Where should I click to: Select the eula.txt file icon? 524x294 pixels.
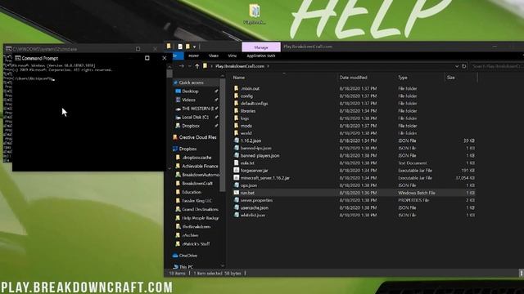(x=237, y=163)
